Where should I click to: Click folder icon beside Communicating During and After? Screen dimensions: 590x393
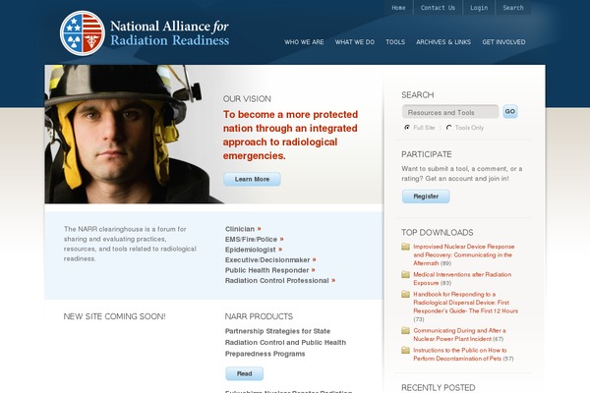click(x=405, y=330)
